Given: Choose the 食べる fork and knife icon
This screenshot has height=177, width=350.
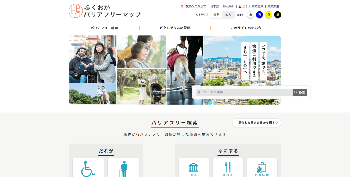Looking at the screenshot, I should [228, 168].
